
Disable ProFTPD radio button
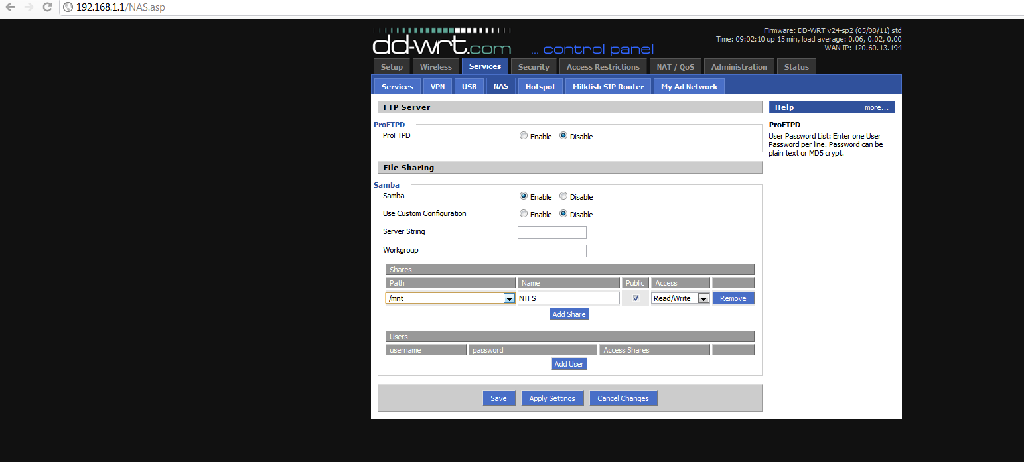tap(563, 136)
